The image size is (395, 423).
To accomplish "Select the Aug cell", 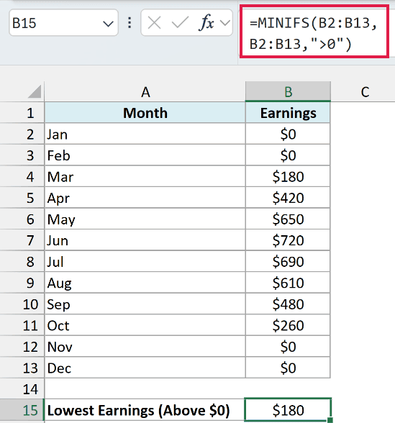I will [145, 283].
